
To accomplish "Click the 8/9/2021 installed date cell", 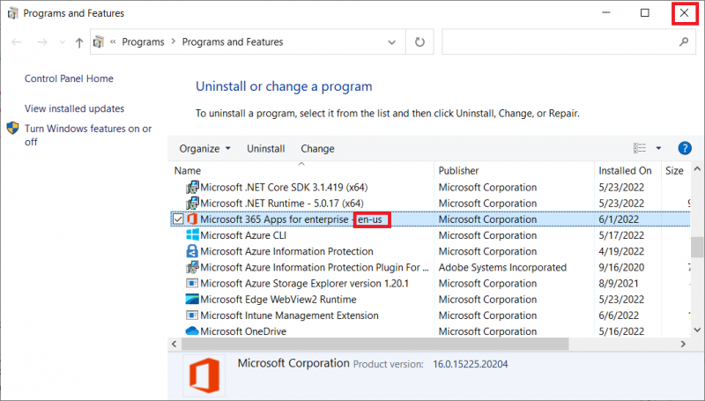I will click(x=619, y=283).
